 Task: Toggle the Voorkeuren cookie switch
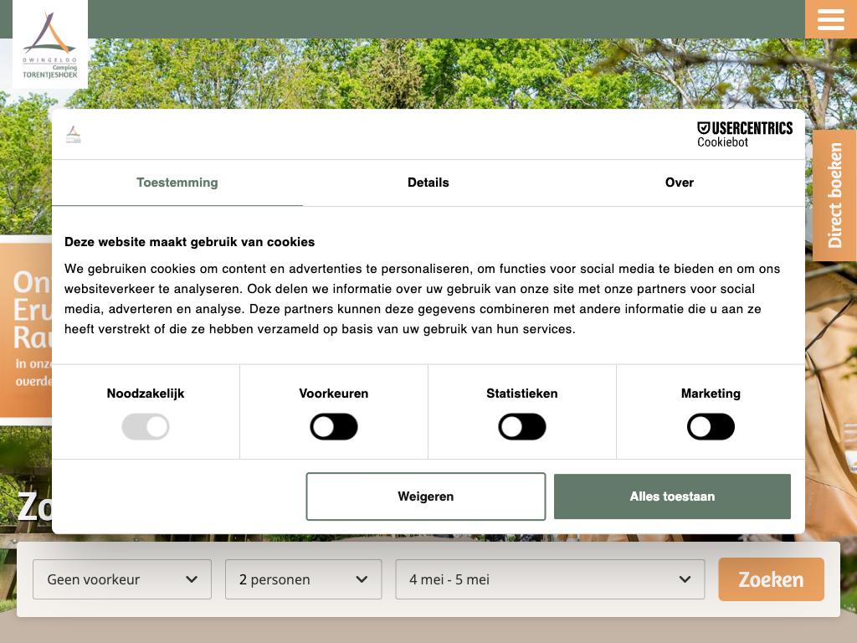(334, 427)
